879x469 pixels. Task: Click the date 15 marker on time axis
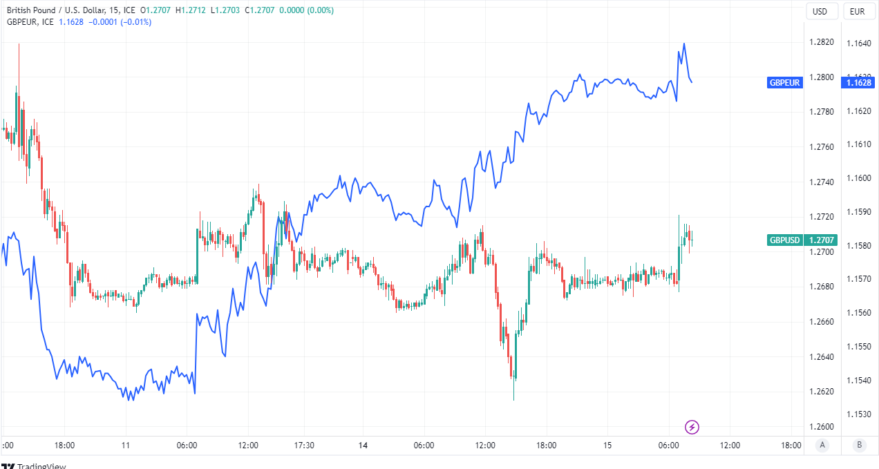[x=609, y=446]
